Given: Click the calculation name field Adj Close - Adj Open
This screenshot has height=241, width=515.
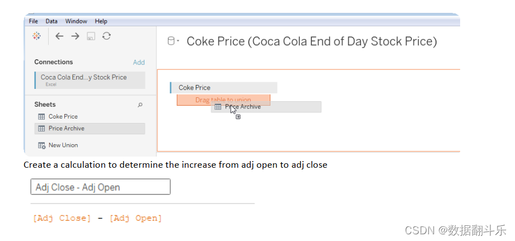Looking at the screenshot, I should click(x=100, y=187).
